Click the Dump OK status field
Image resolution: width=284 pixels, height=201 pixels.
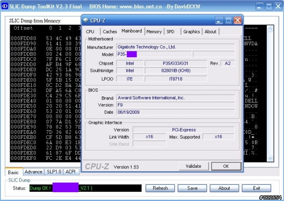tap(86, 188)
